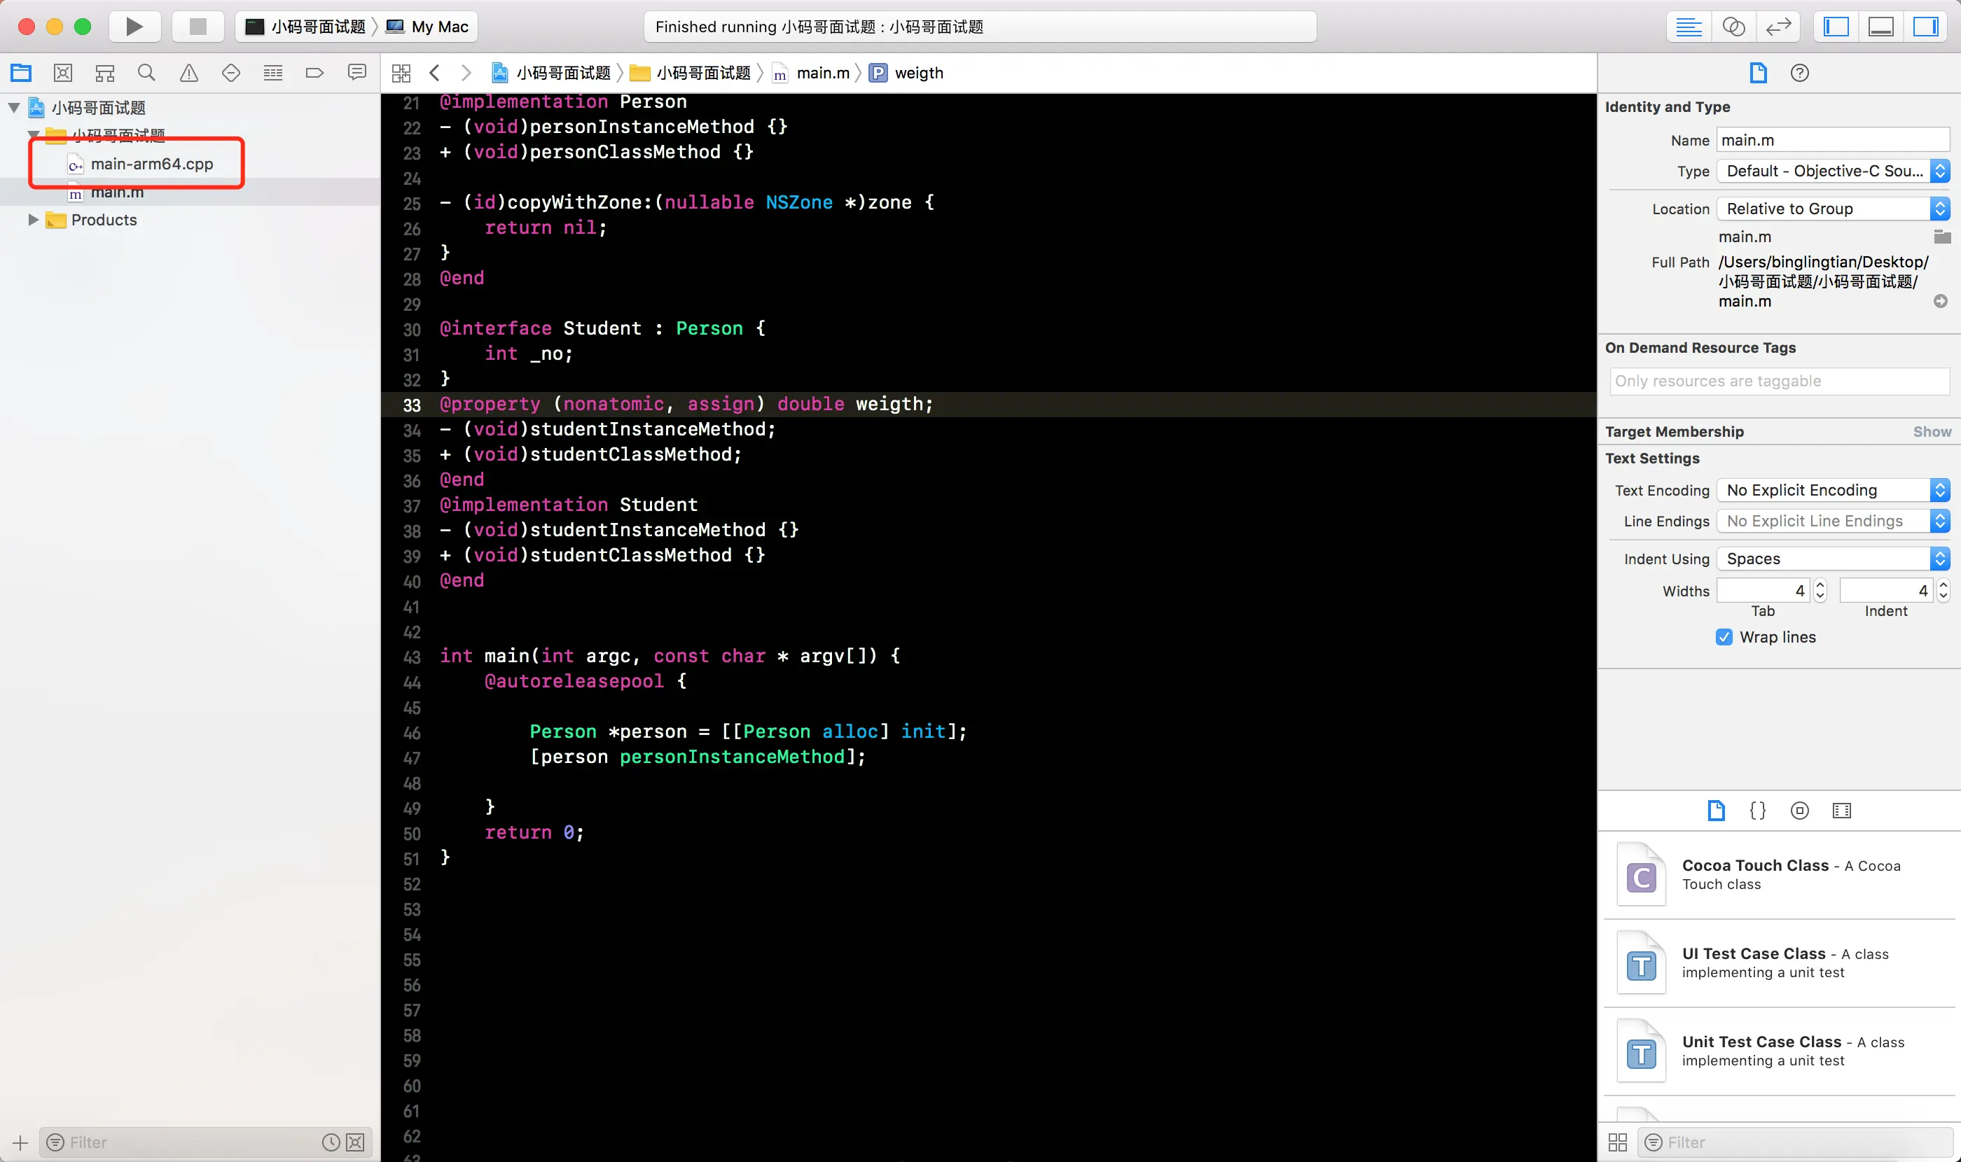1961x1162 pixels.
Task: Click the Run (play) button
Action: click(x=134, y=27)
